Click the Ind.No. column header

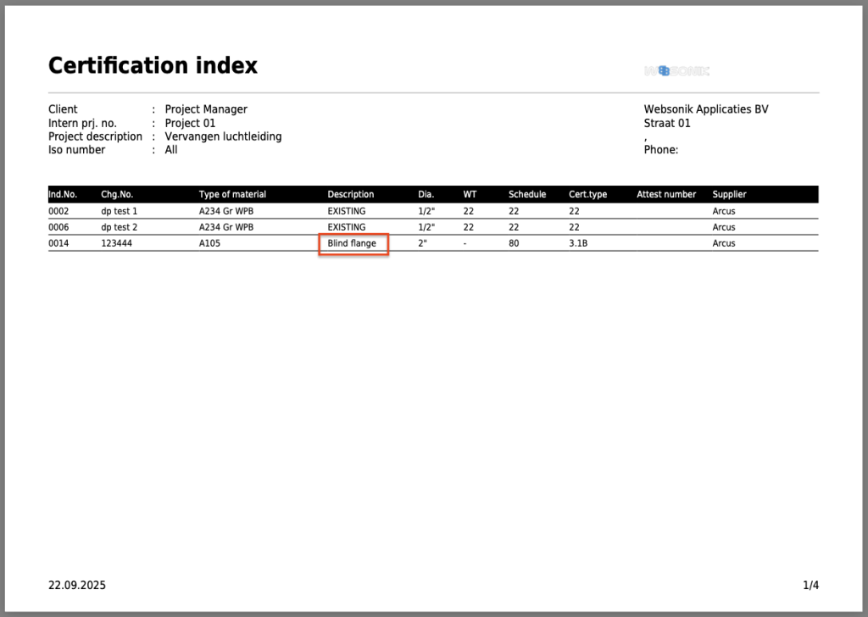tap(63, 195)
